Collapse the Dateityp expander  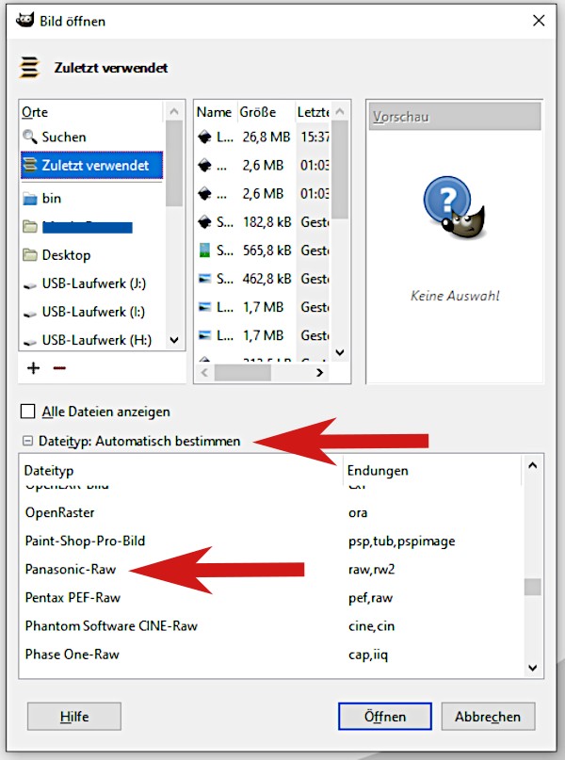(28, 441)
